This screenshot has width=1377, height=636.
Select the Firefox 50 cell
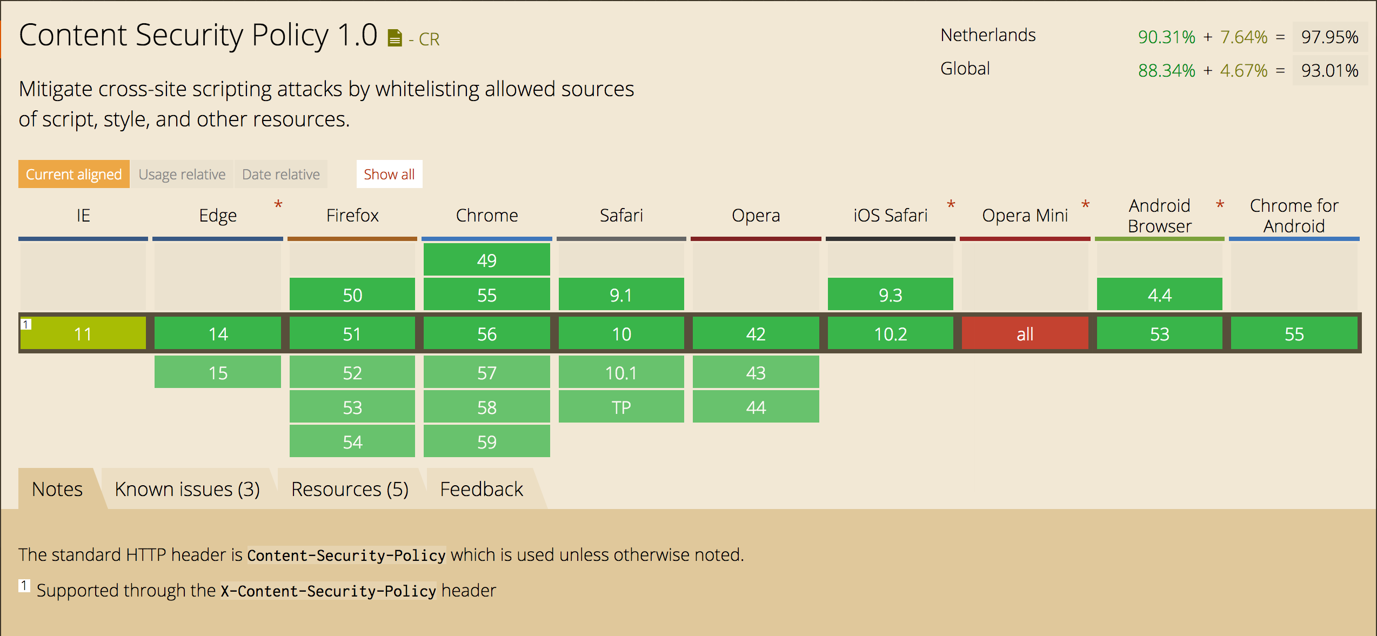pos(352,294)
